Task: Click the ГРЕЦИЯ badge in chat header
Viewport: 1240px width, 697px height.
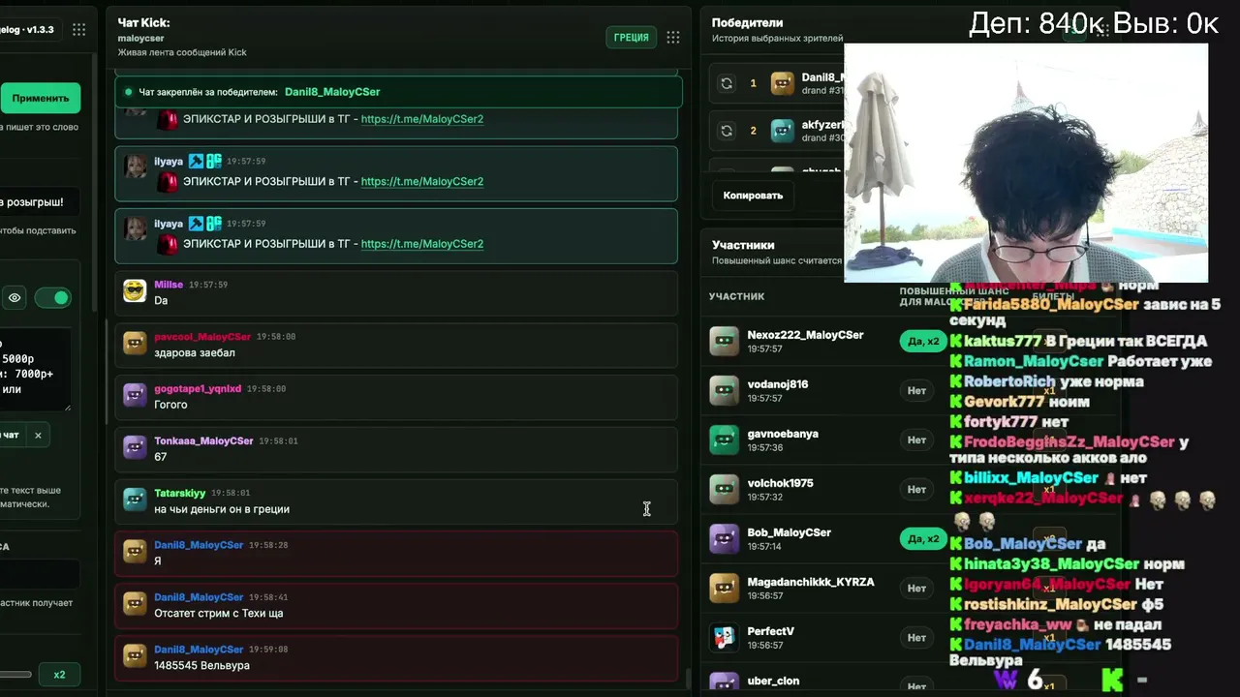Action: [x=631, y=38]
